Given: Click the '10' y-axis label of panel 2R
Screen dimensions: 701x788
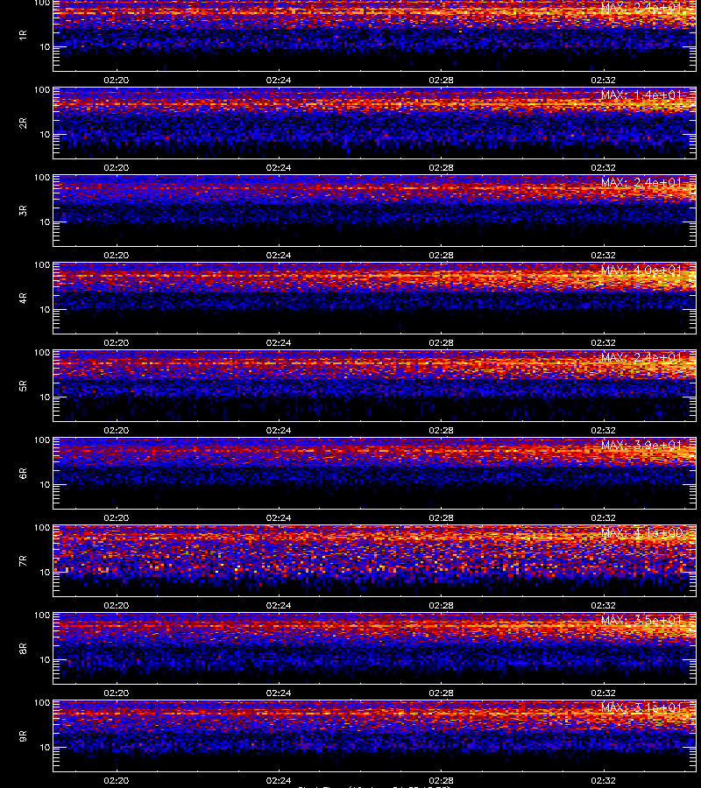Looking at the screenshot, I should point(45,135).
